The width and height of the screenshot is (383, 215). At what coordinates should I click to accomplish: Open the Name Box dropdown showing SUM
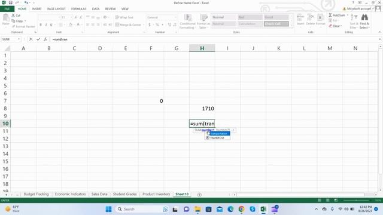[x=19, y=39]
